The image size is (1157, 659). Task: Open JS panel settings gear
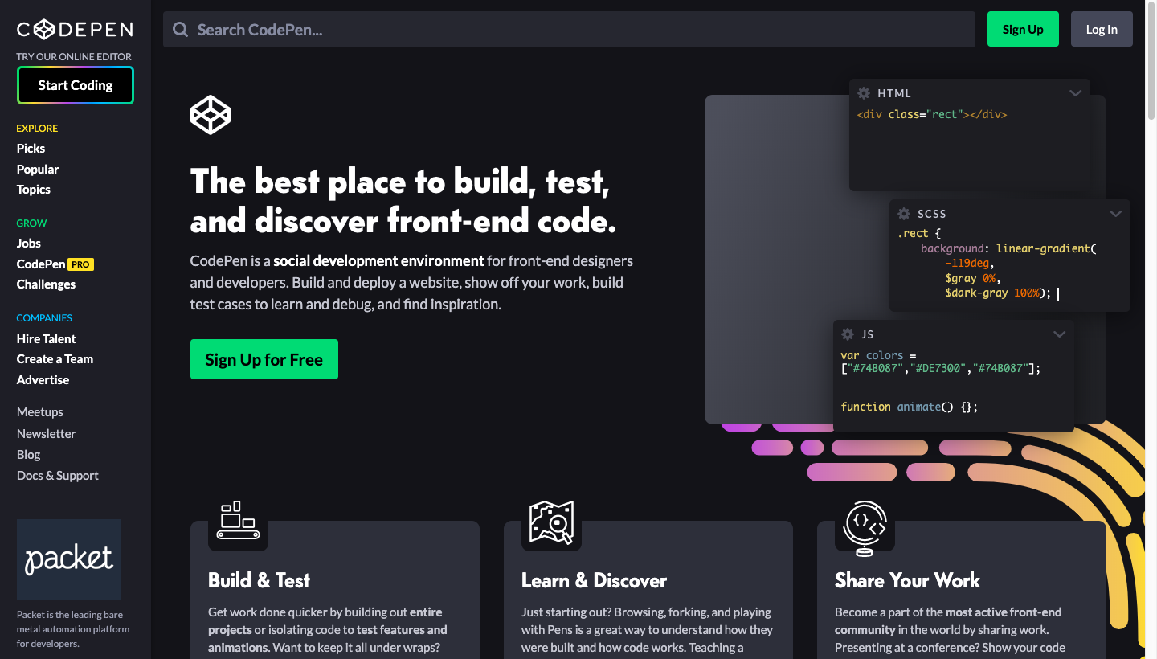click(848, 334)
